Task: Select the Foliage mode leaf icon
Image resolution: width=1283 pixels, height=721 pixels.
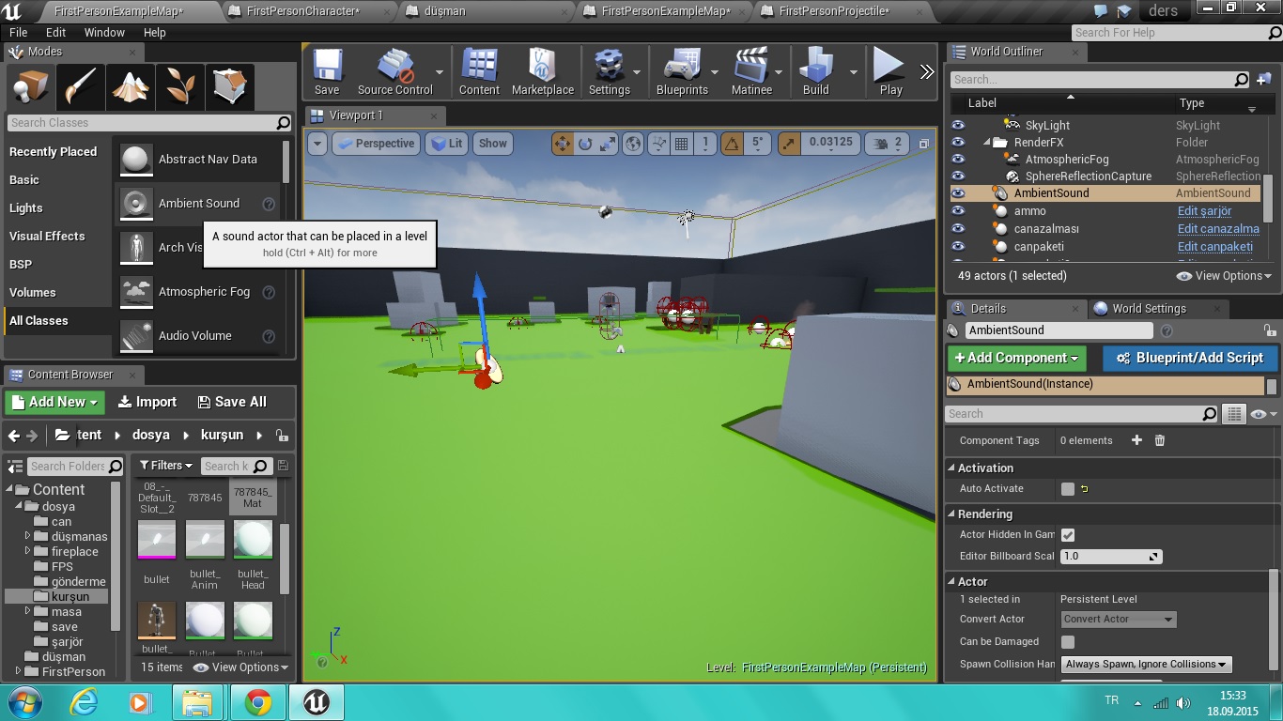Action: click(x=179, y=87)
